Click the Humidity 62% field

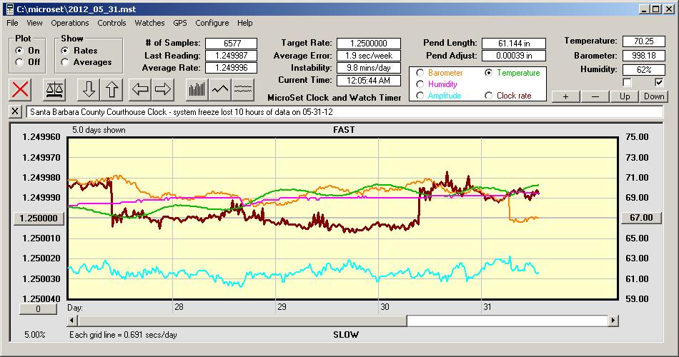643,70
